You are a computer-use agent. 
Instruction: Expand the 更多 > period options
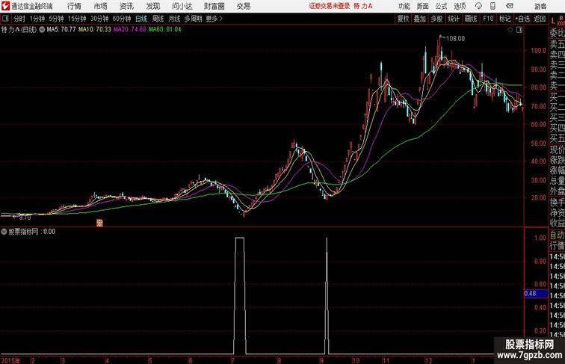(214, 19)
